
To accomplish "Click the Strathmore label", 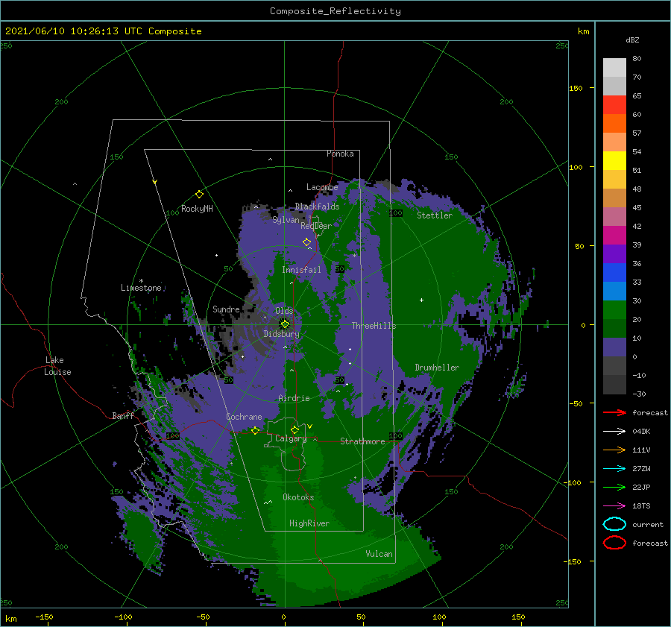I will pos(362,441).
